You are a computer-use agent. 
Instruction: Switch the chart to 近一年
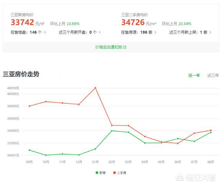pos(194,76)
